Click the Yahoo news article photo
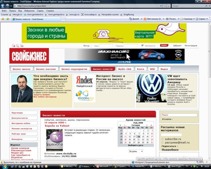The width and height of the screenshot is (211, 169). click(54, 140)
